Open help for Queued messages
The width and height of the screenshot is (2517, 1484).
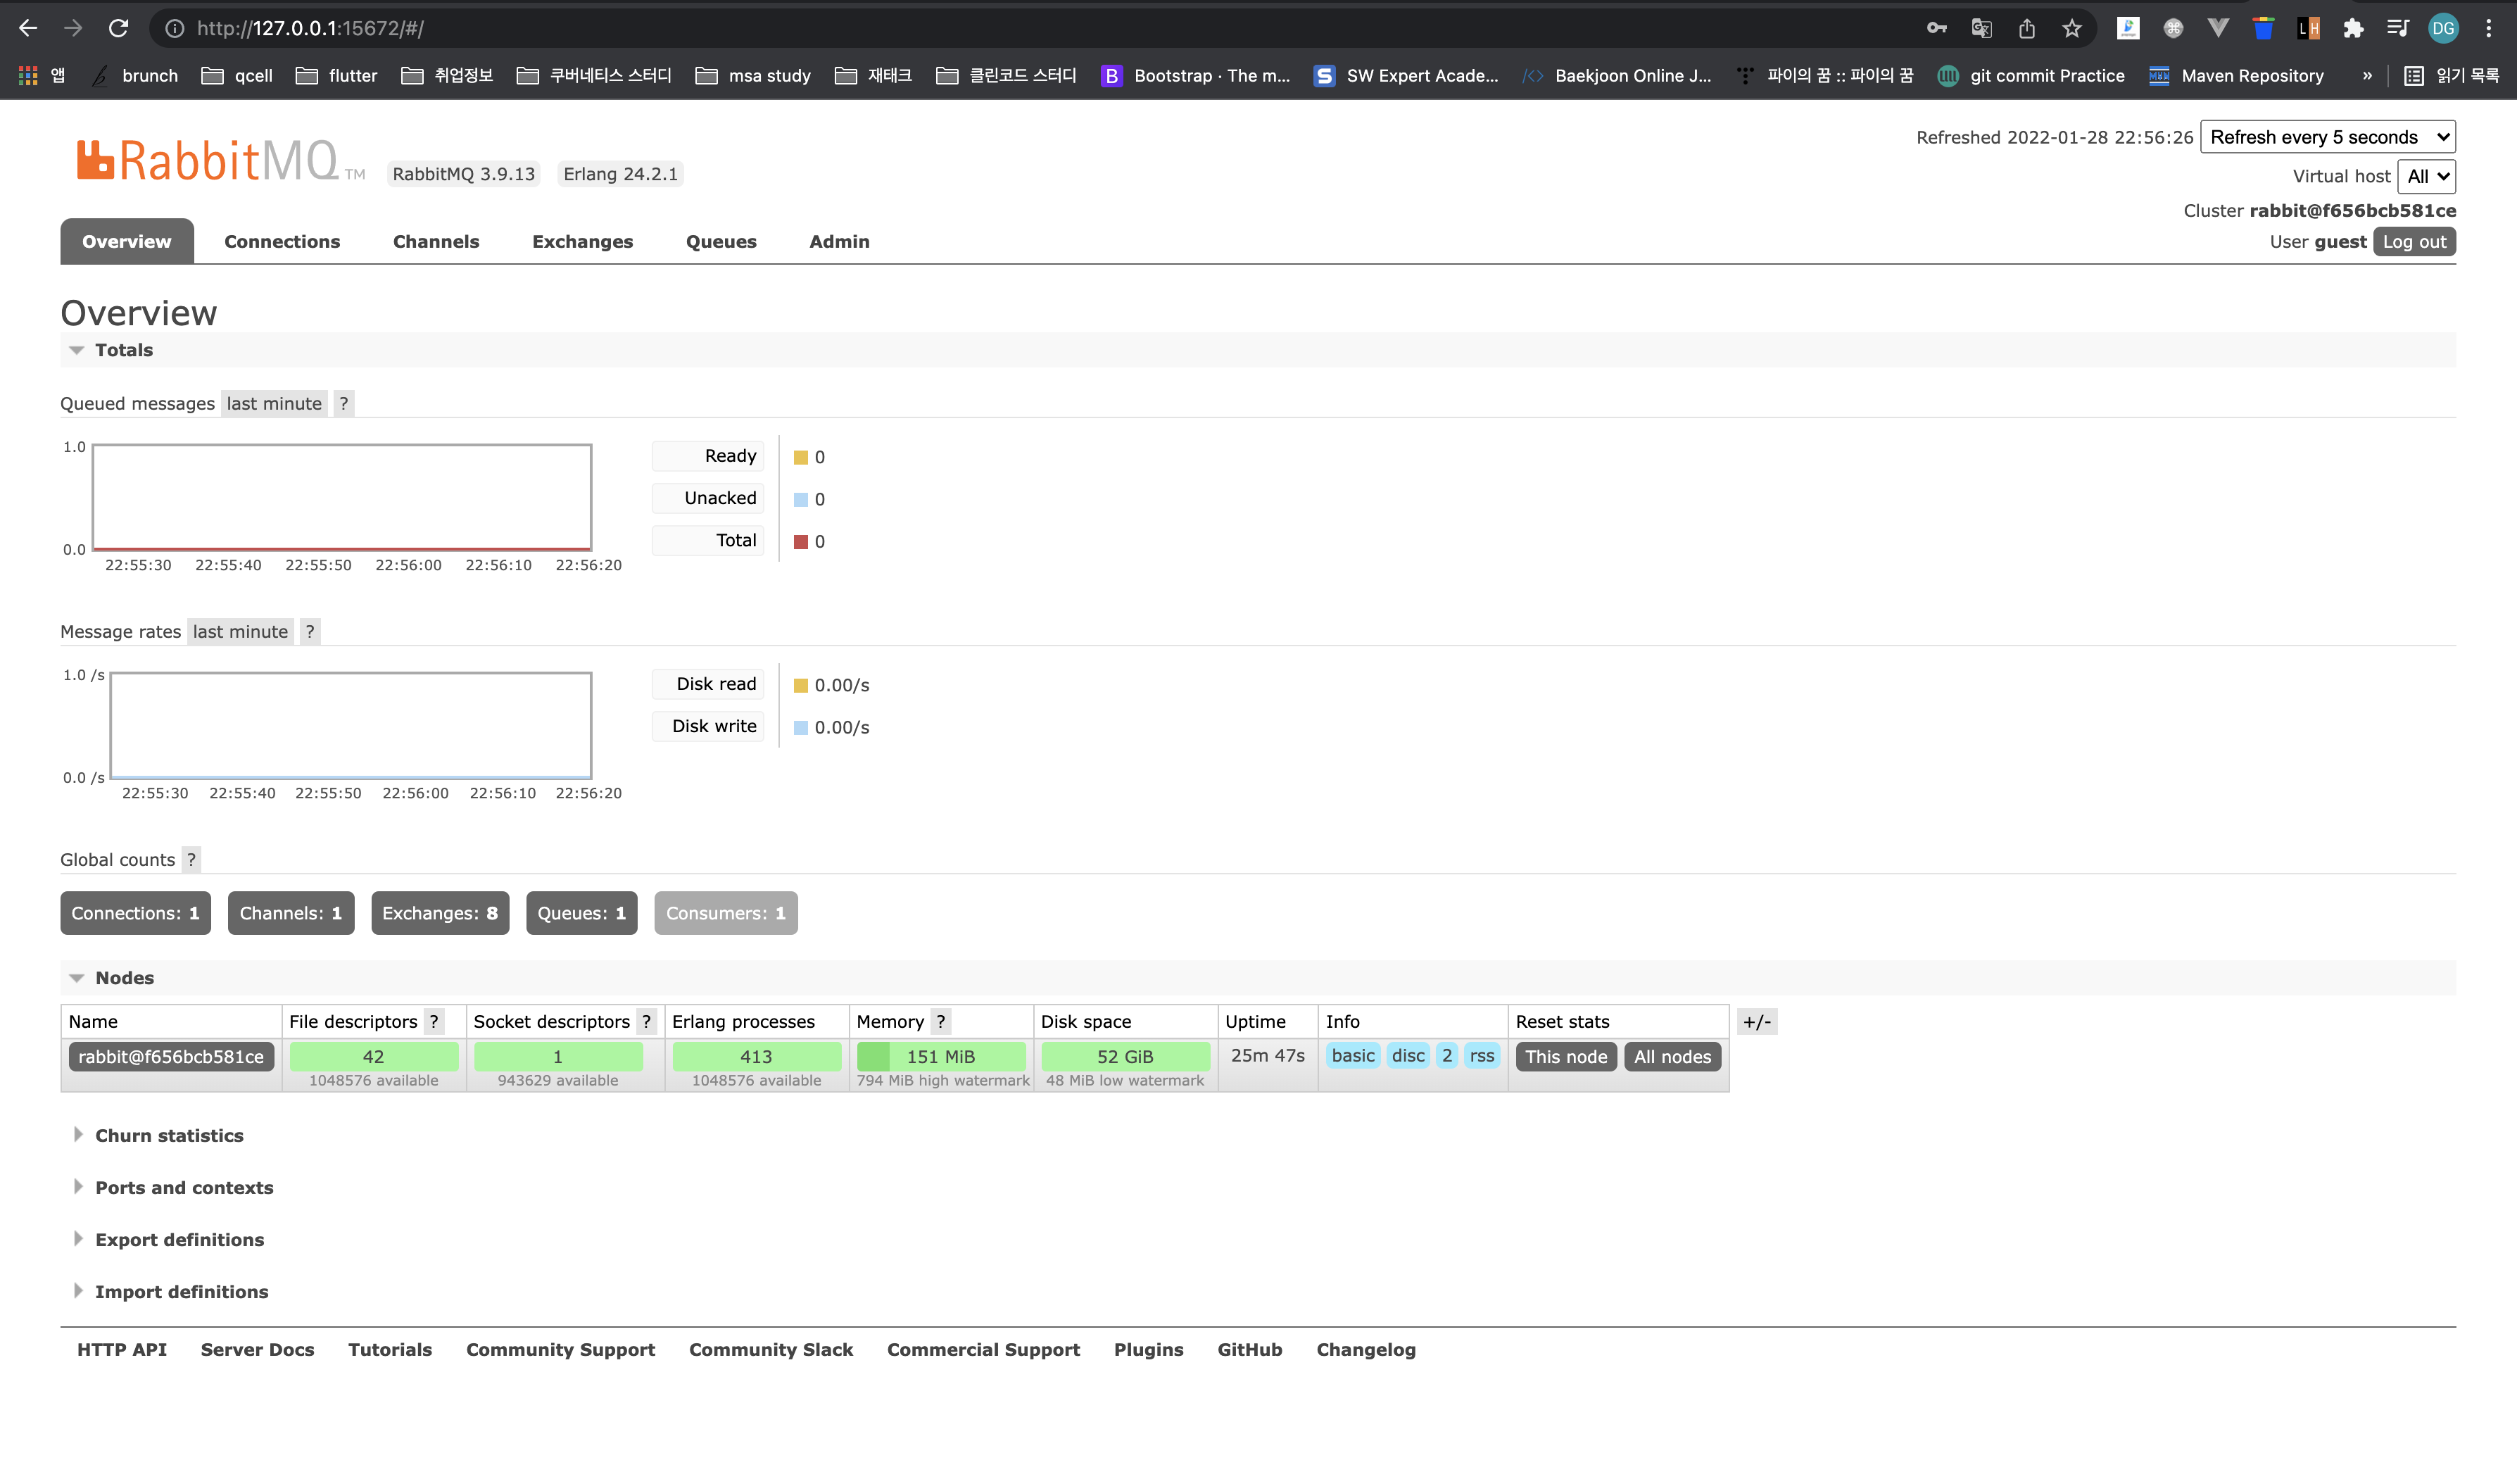coord(344,404)
